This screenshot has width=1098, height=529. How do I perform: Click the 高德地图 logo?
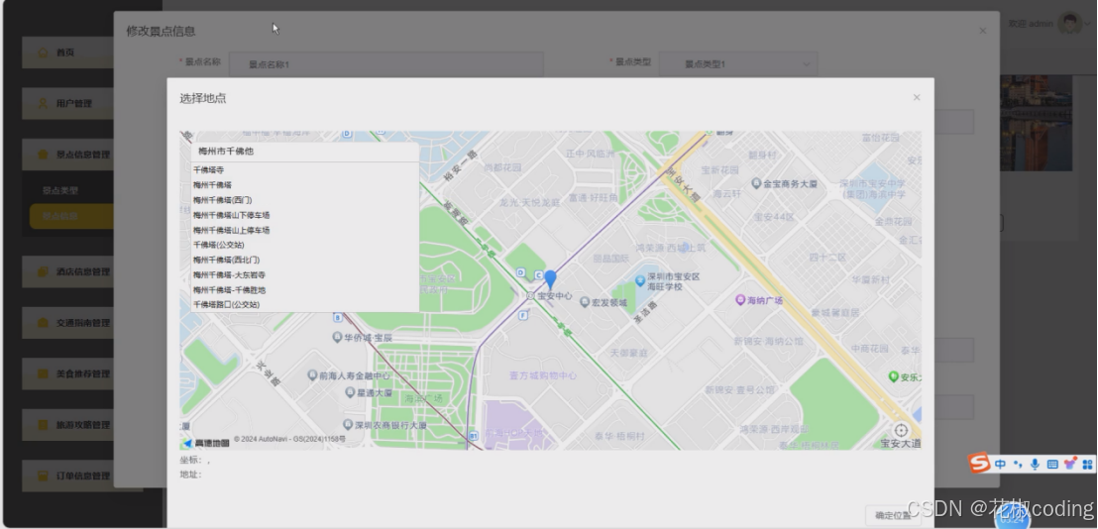pos(205,443)
